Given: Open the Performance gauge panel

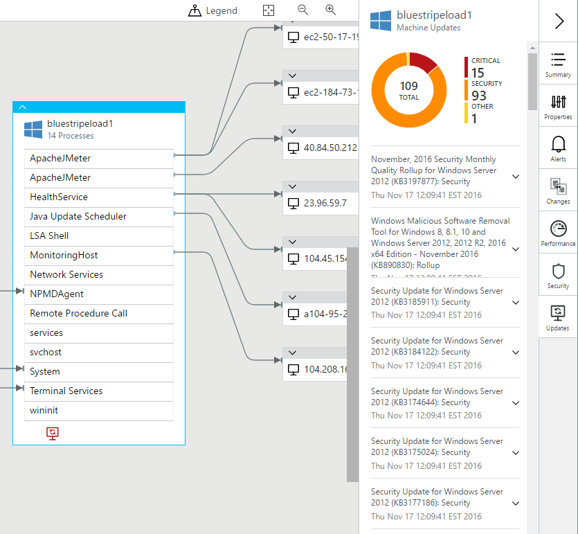Looking at the screenshot, I should coord(558,233).
